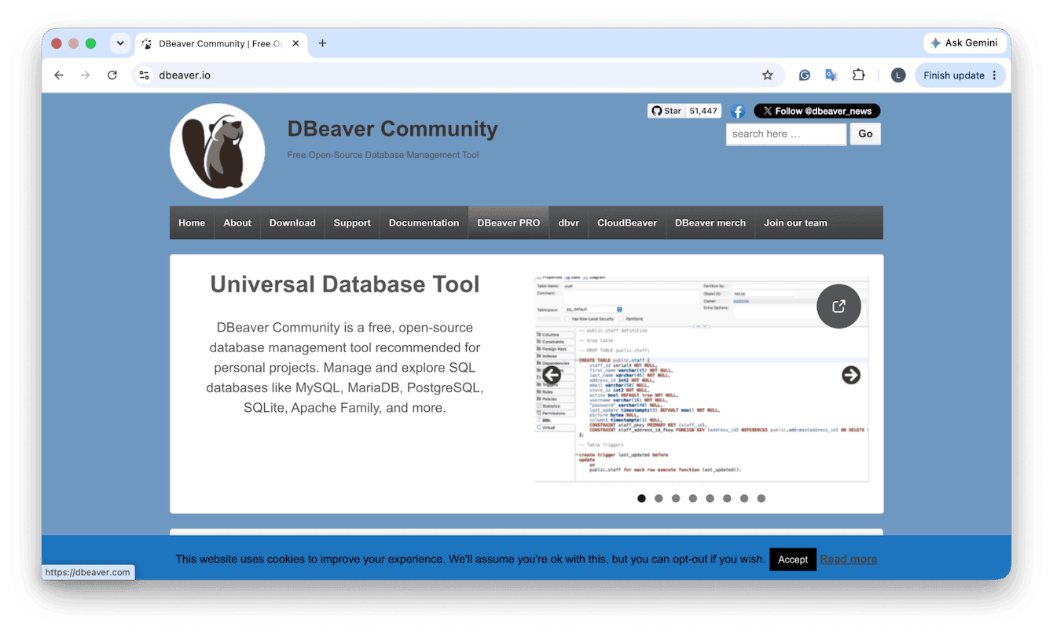Click the DDL editor screenshot image
The width and height of the screenshot is (1053, 635).
(x=701, y=380)
